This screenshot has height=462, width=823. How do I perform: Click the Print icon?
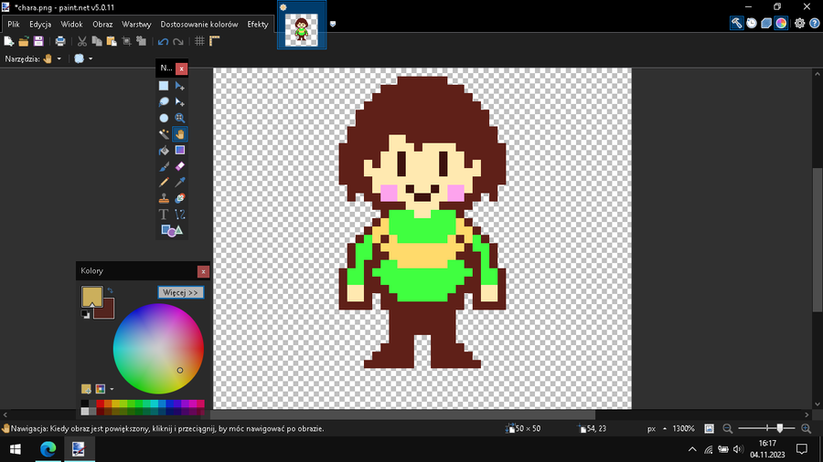60,41
